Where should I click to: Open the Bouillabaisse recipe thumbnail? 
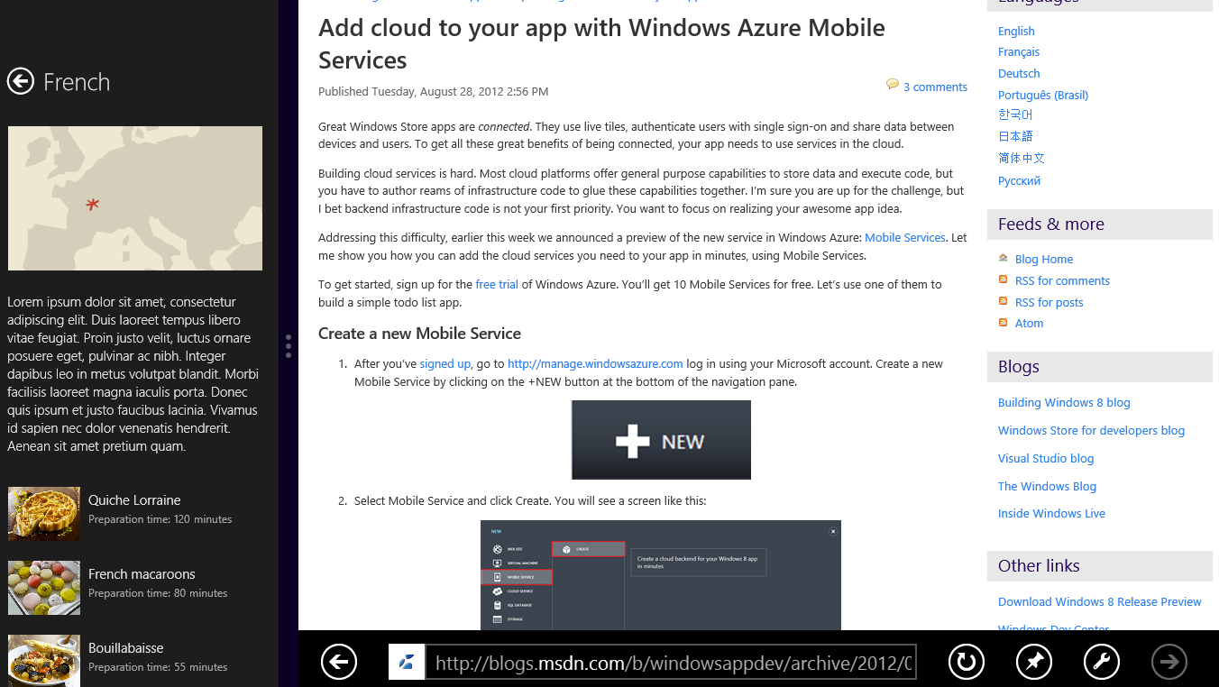[44, 661]
